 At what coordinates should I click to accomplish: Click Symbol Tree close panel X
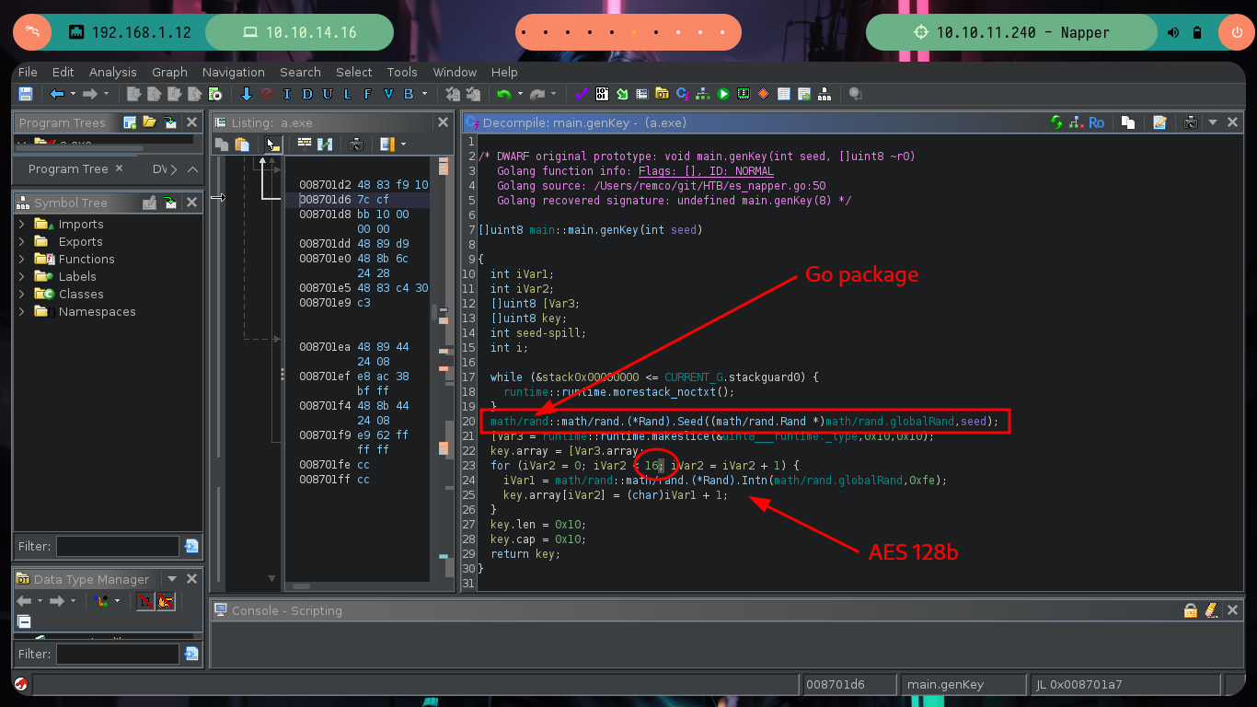[191, 203]
